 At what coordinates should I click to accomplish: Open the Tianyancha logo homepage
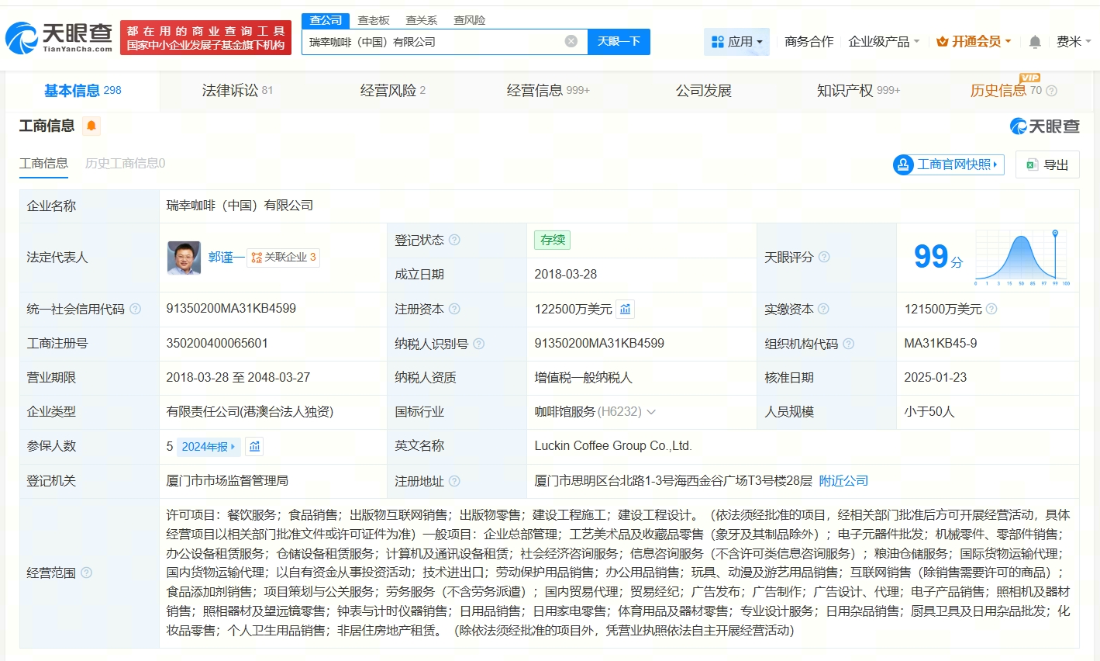pos(59,37)
